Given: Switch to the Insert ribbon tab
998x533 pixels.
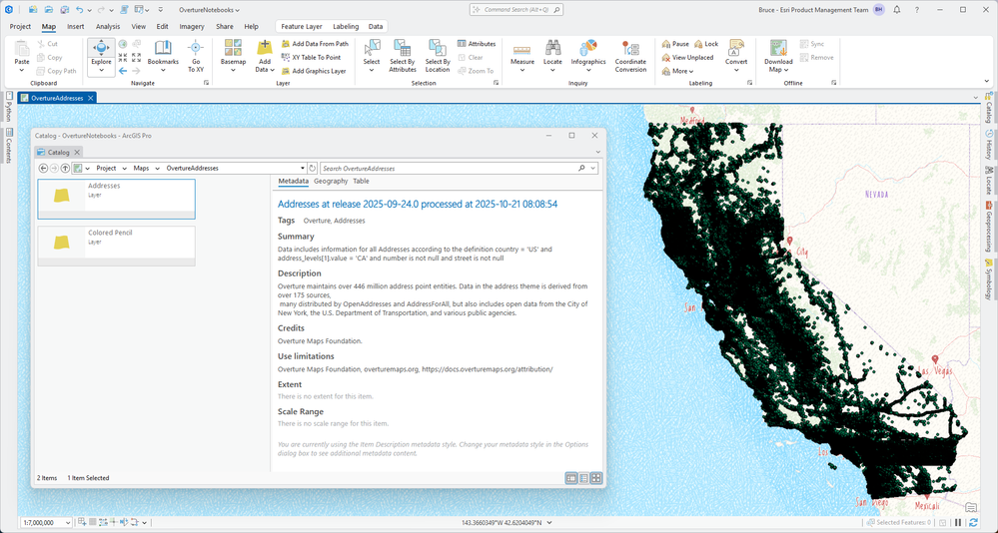Looking at the screenshot, I should [x=76, y=27].
